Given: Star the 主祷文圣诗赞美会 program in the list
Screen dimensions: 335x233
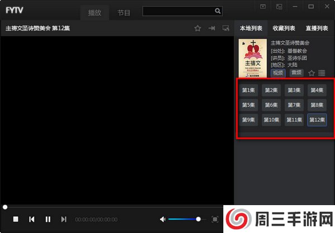Looking at the screenshot, I should [x=312, y=73].
